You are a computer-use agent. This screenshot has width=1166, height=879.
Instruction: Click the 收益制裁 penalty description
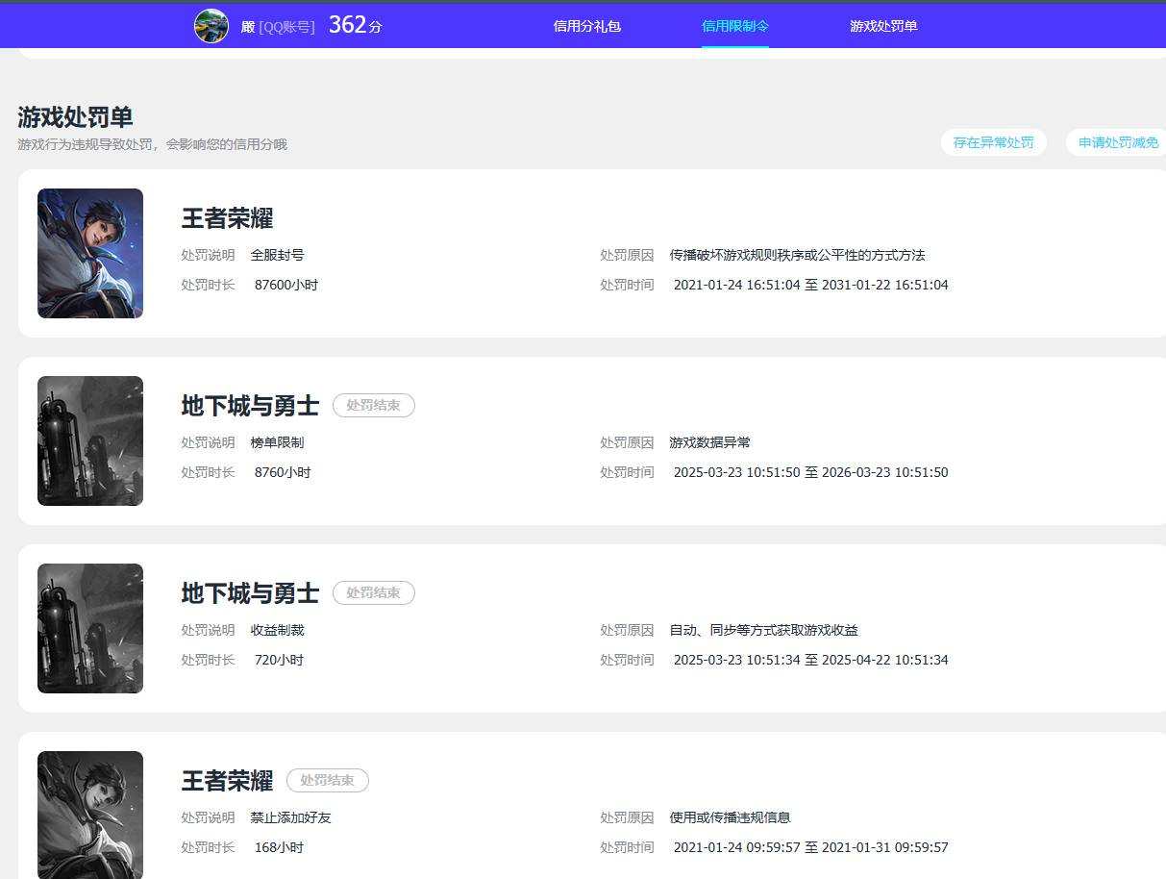click(x=278, y=630)
